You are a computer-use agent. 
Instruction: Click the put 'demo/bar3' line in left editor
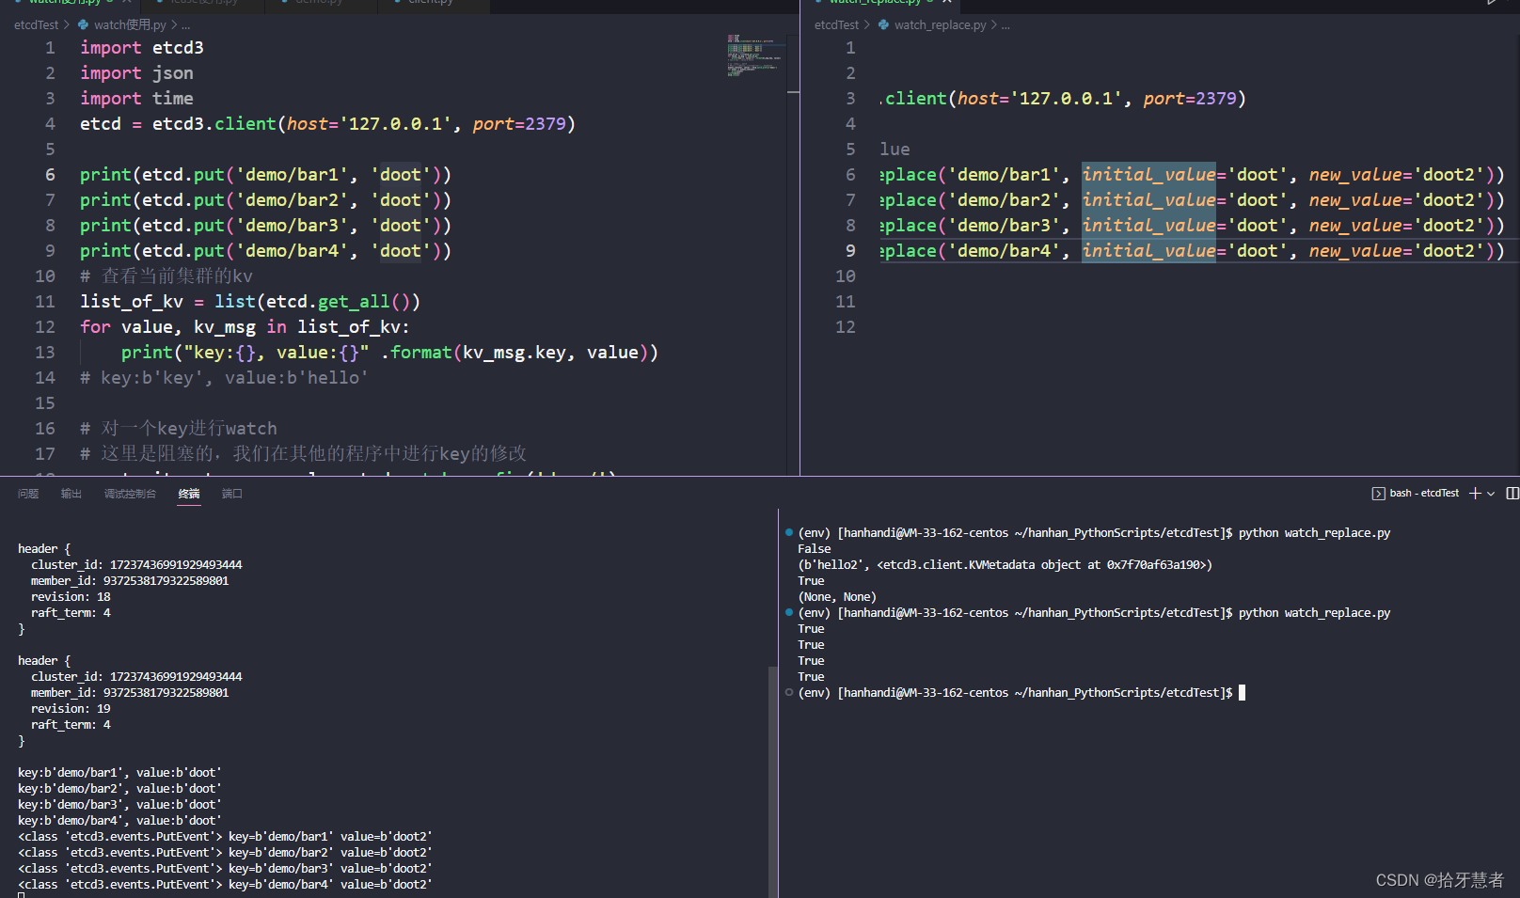(265, 226)
